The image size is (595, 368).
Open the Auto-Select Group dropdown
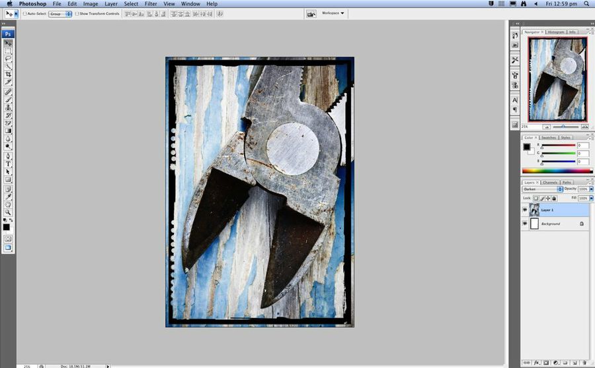click(x=60, y=14)
